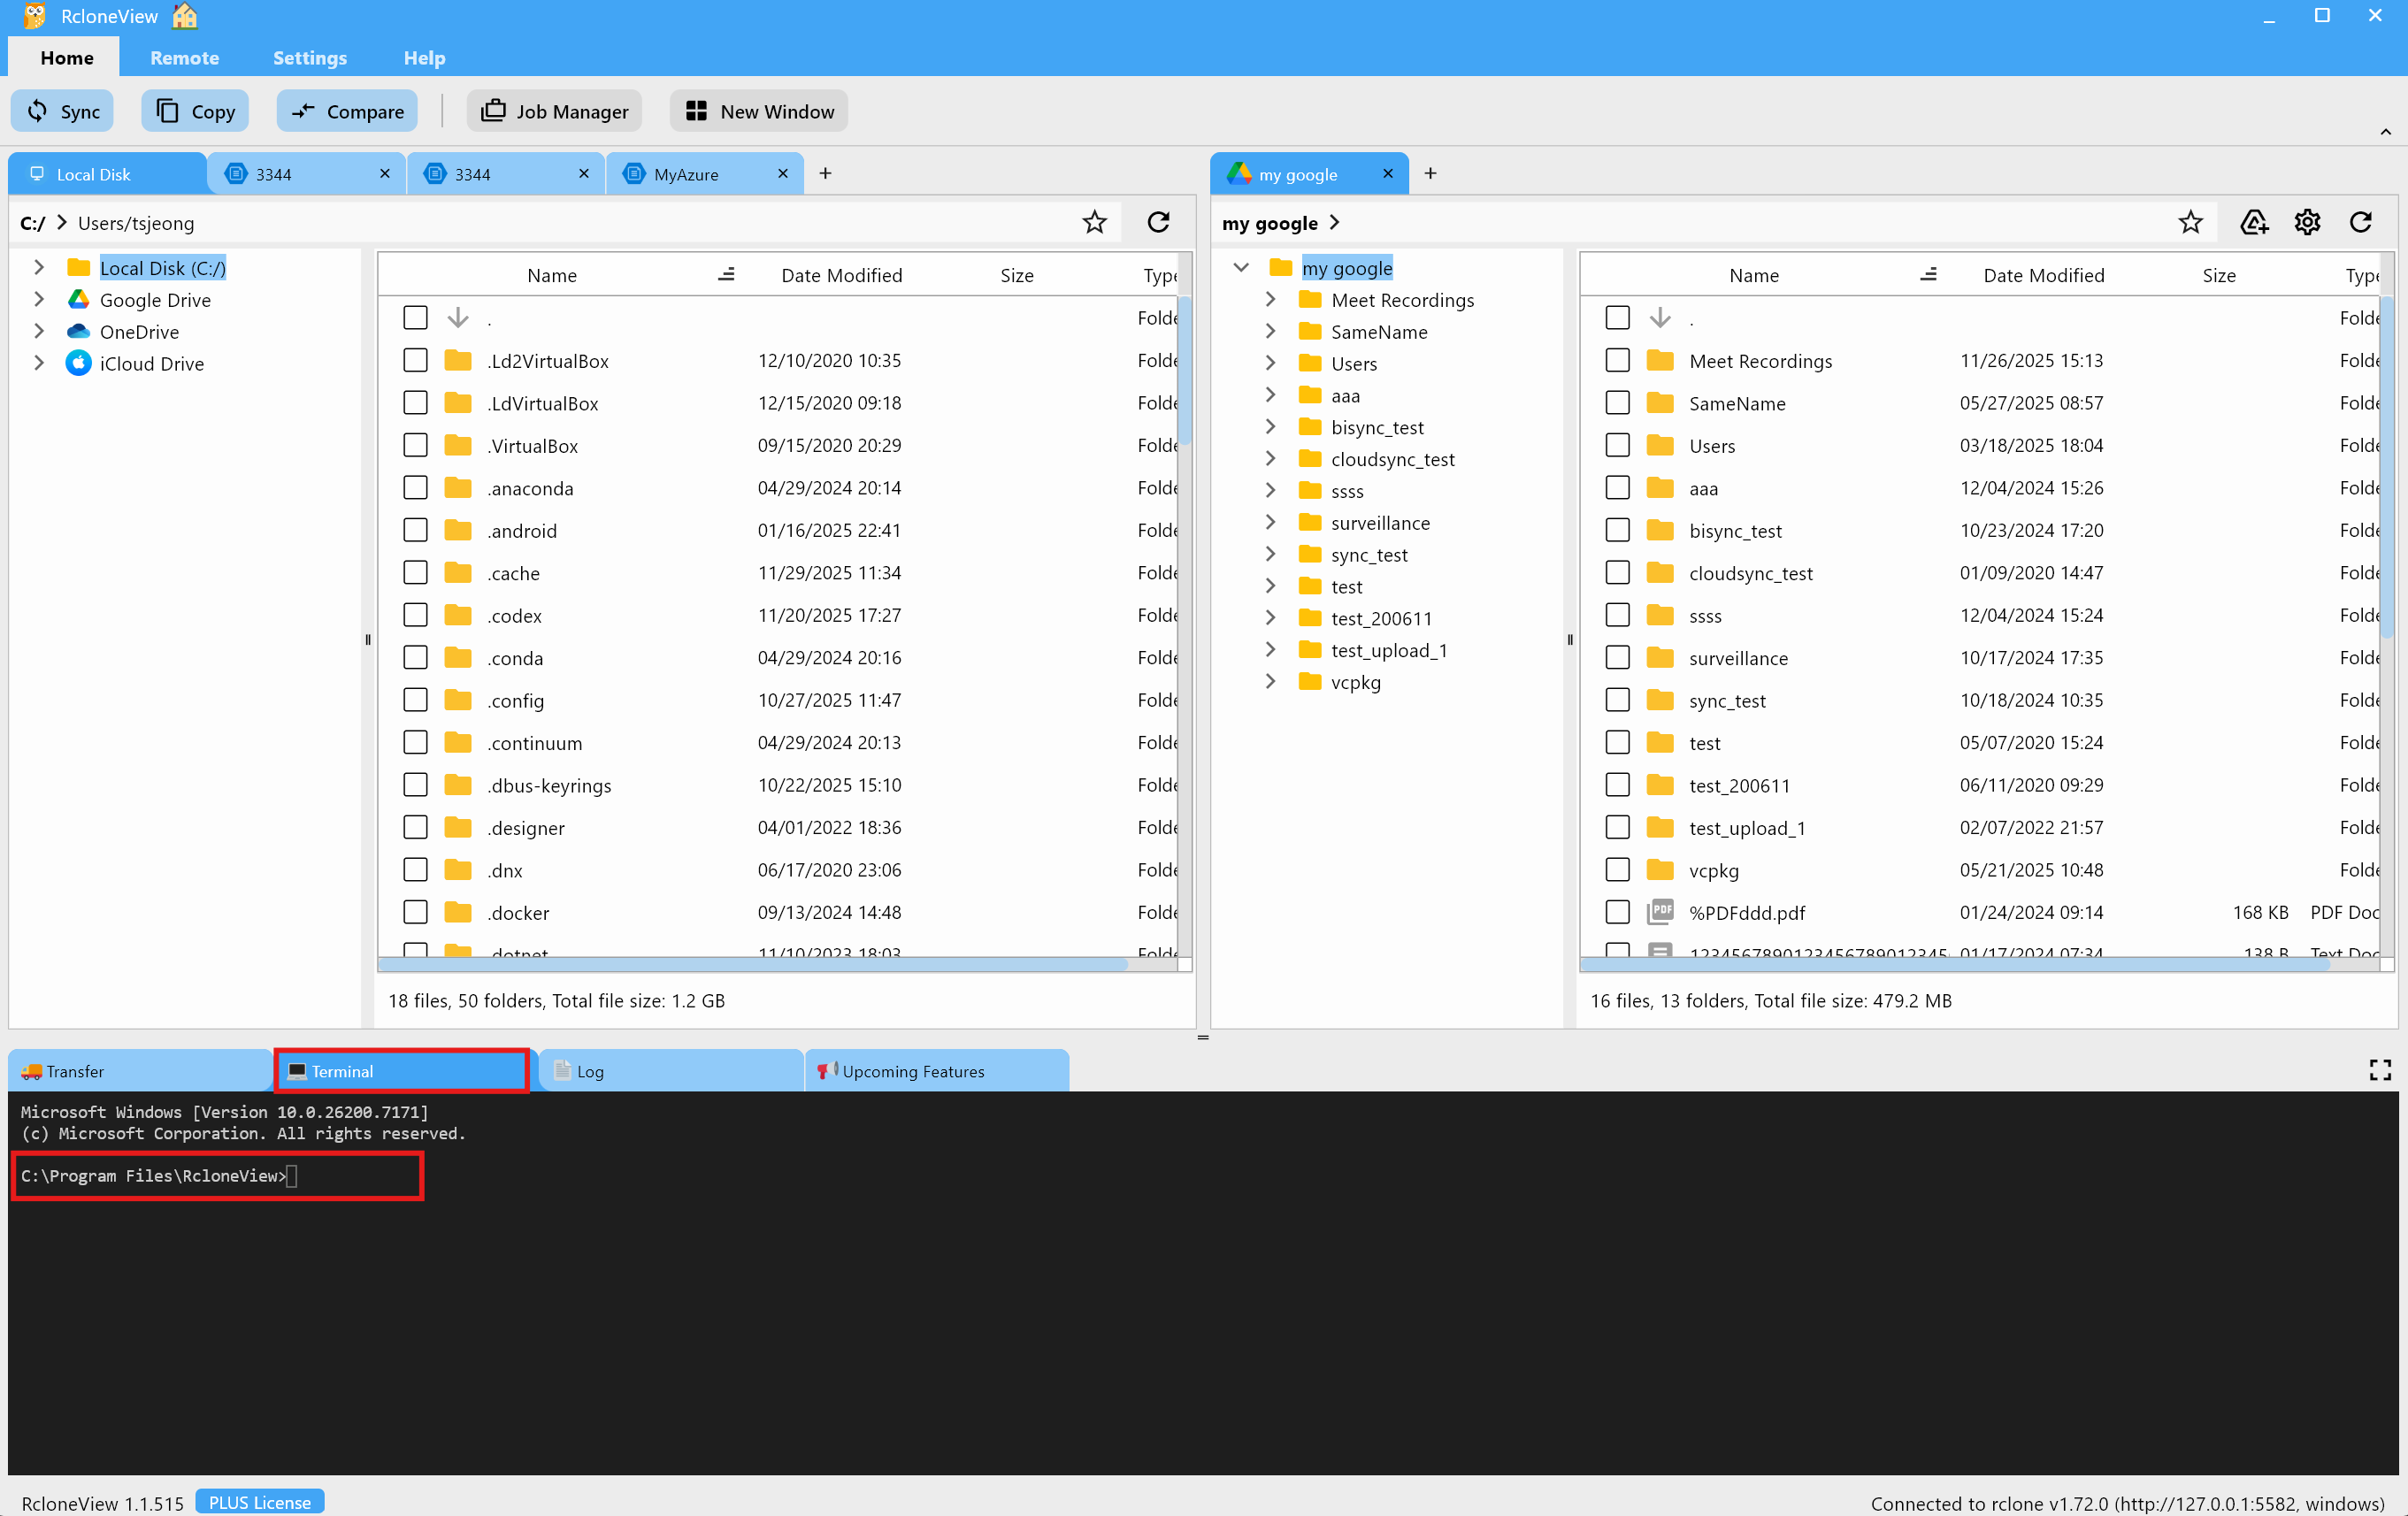Check the checkbox next to .docker folder
Screen dimensions: 2408x1516
tap(416, 912)
